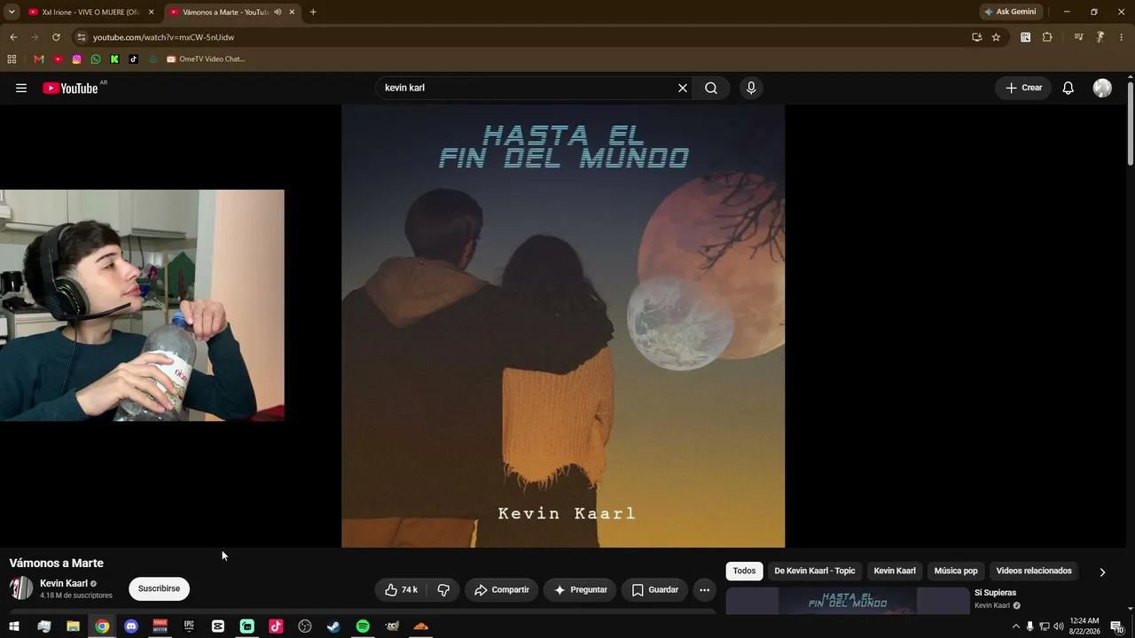Open the Si Supieras video thumbnail
Viewport: 1135px width, 638px height.
[848, 600]
